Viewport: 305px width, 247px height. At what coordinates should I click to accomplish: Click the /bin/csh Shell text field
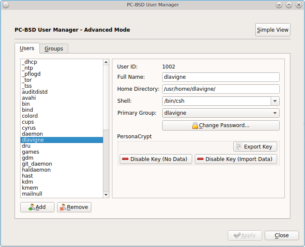click(217, 101)
